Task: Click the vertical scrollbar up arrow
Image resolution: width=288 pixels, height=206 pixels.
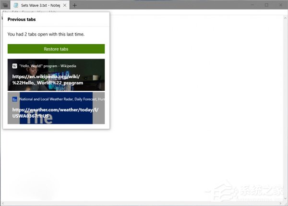Action: click(285, 18)
